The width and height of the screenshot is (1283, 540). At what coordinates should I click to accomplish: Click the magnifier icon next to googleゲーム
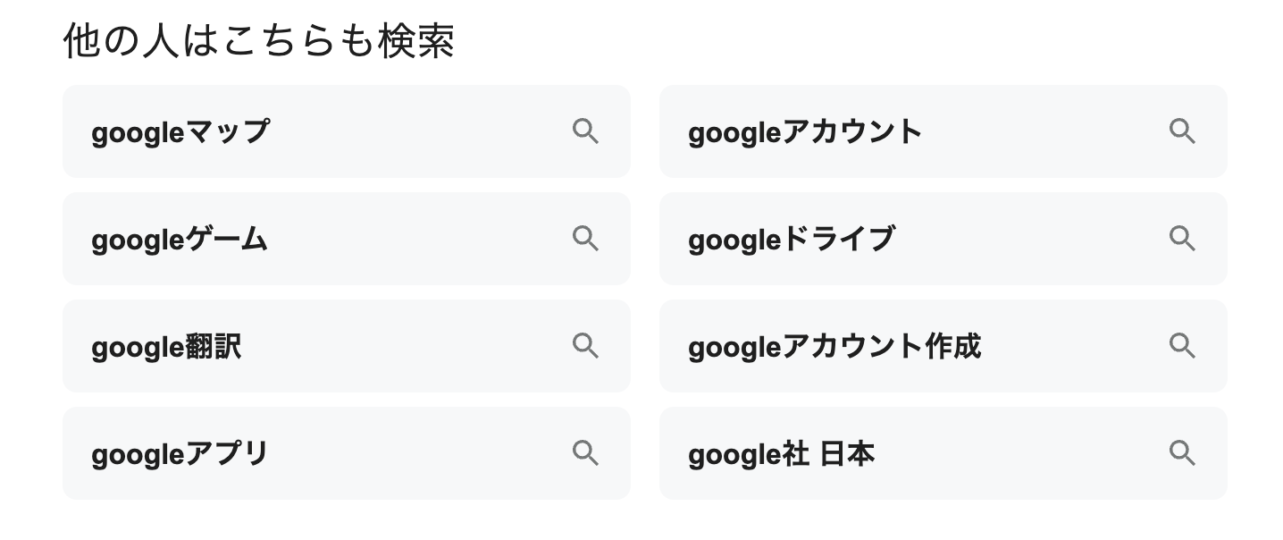coord(585,239)
